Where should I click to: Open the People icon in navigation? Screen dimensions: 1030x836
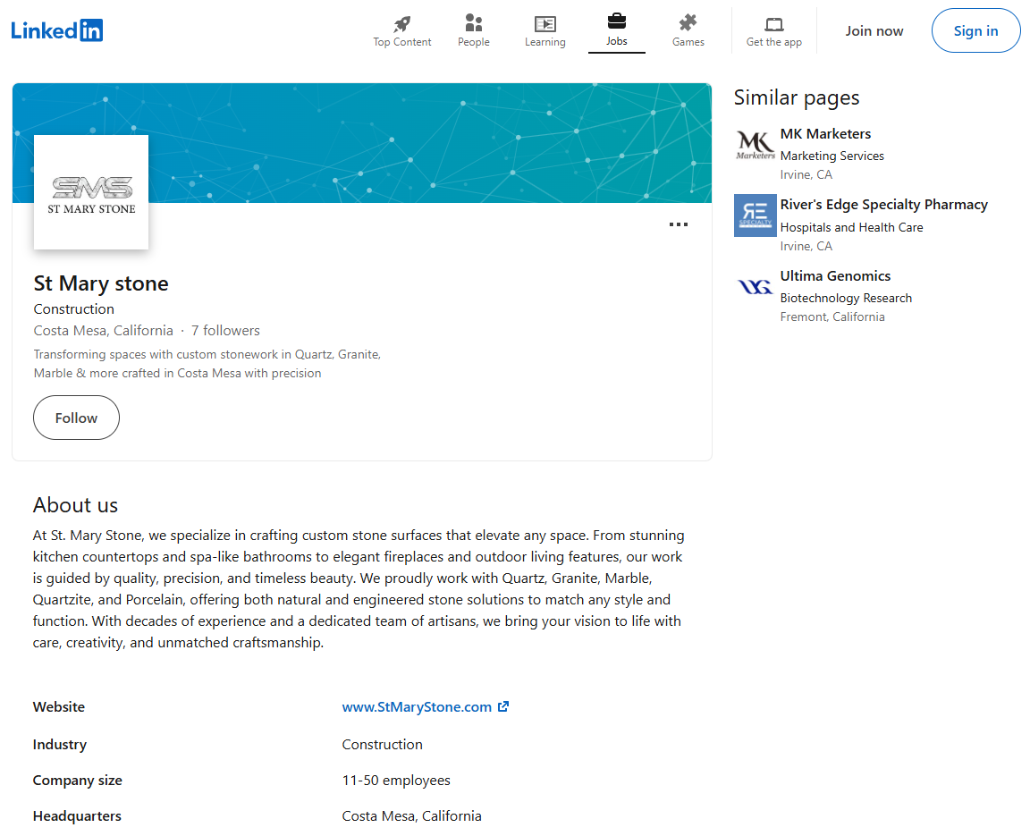tap(474, 23)
